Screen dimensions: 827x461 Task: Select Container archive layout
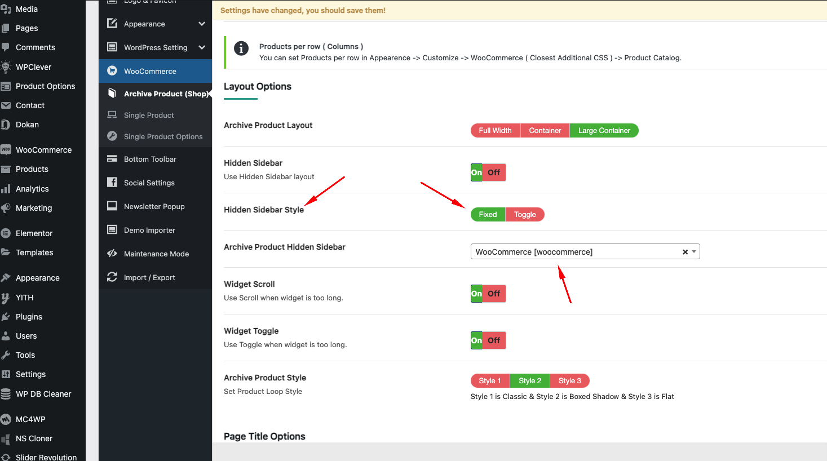coord(545,131)
